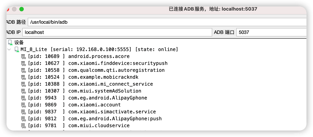Select the com.miui.cloudservice process entry

(x=99, y=126)
